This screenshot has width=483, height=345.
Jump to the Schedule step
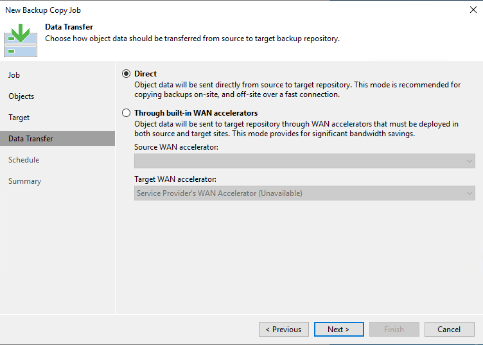24,160
